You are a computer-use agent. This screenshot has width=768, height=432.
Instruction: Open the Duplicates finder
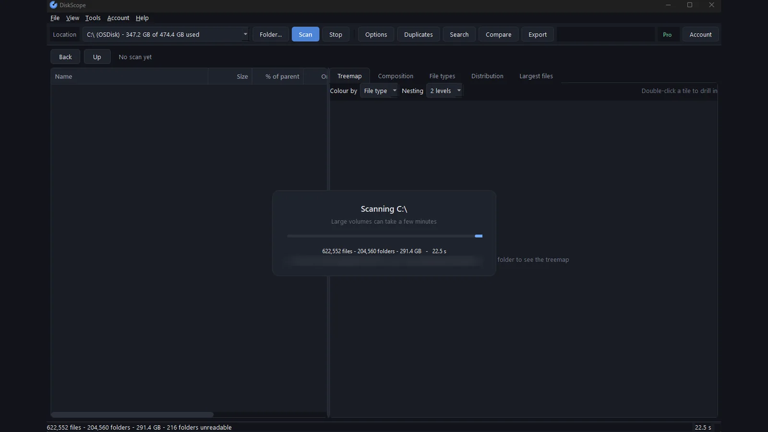418,35
